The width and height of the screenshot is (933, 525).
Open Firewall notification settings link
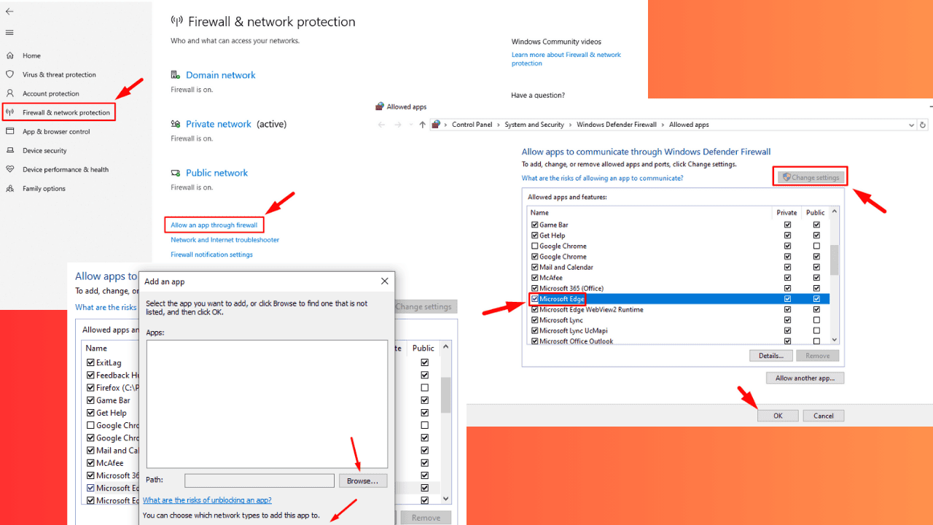click(211, 254)
